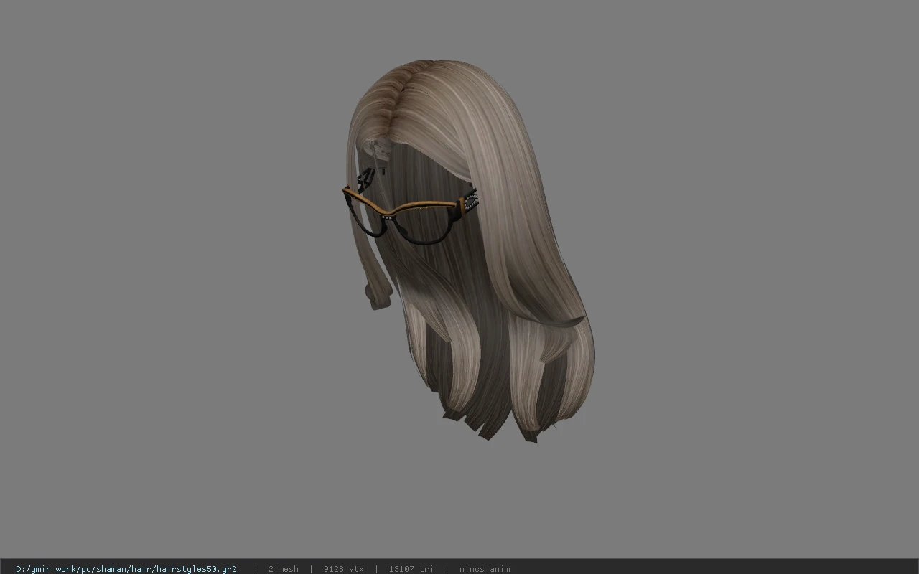This screenshot has height=574, width=919.
Task: Click the 'nincs anim' status entry
Action: (x=485, y=569)
